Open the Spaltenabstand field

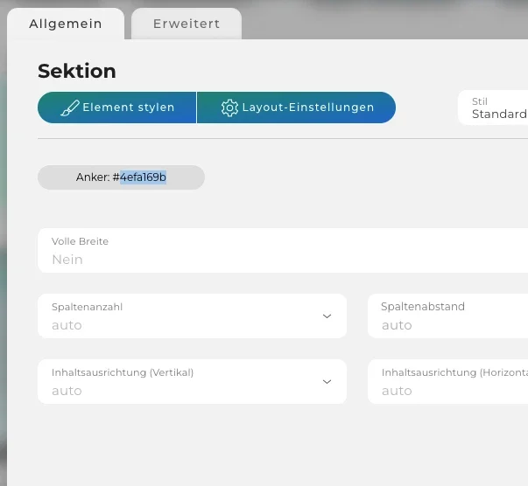[447, 316]
